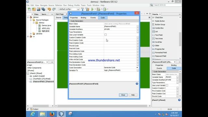Image resolution: width=208 pixels, height=117 pixels.
Task: Click the Help button in dialog
Action: [133, 95]
